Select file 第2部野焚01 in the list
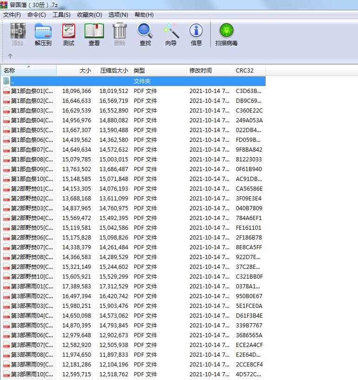This screenshot has height=380, width=358. point(32,189)
